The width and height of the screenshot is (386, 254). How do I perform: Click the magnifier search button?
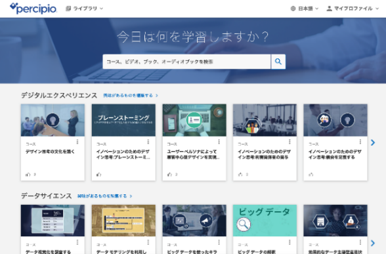[278, 62]
